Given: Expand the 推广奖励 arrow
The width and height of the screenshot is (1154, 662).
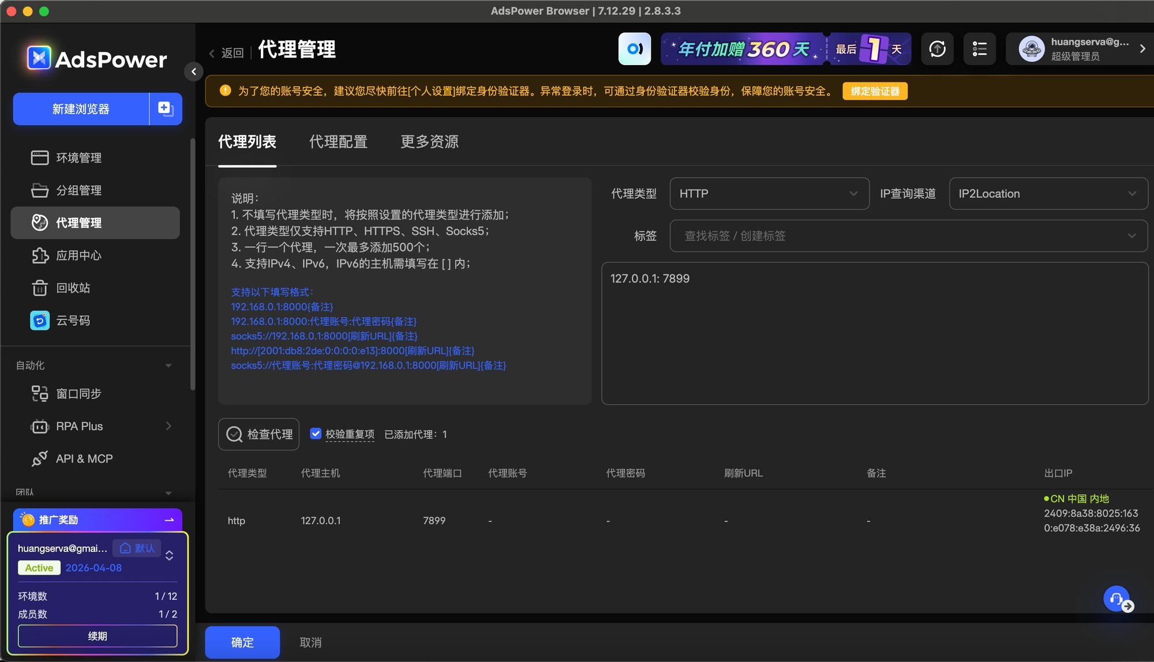Looking at the screenshot, I should tap(169, 520).
